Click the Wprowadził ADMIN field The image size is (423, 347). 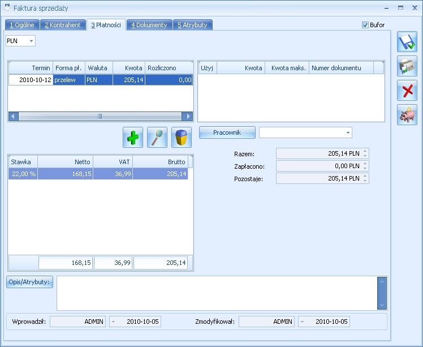pos(77,322)
